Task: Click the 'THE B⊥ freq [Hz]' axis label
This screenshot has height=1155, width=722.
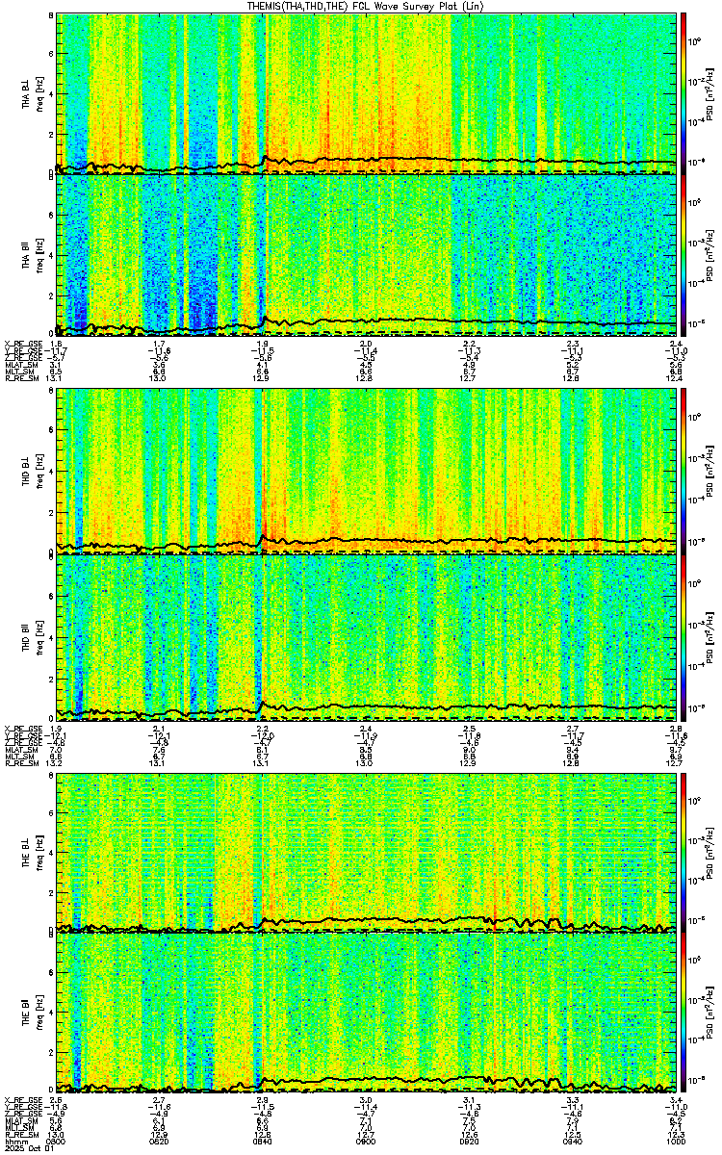Action: click(x=34, y=854)
